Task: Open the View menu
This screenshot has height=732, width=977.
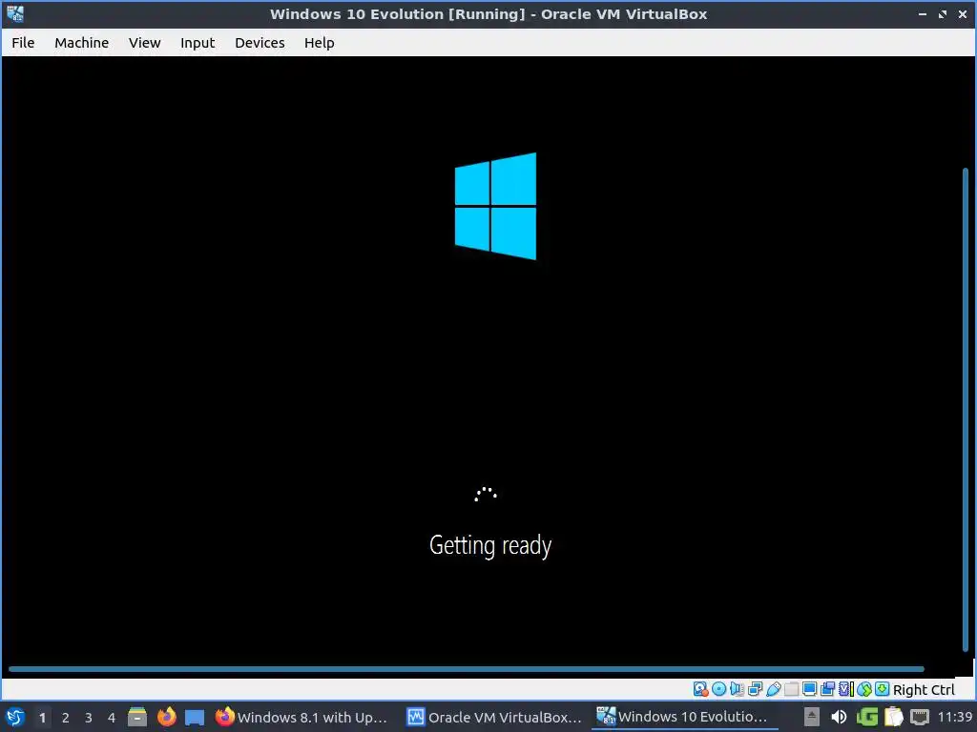Action: pyautogui.click(x=145, y=42)
